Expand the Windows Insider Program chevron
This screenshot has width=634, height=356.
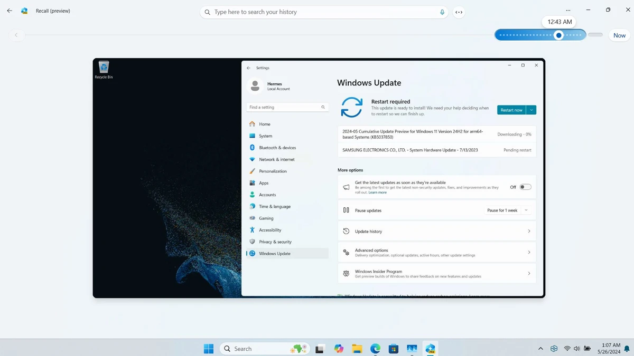(529, 274)
